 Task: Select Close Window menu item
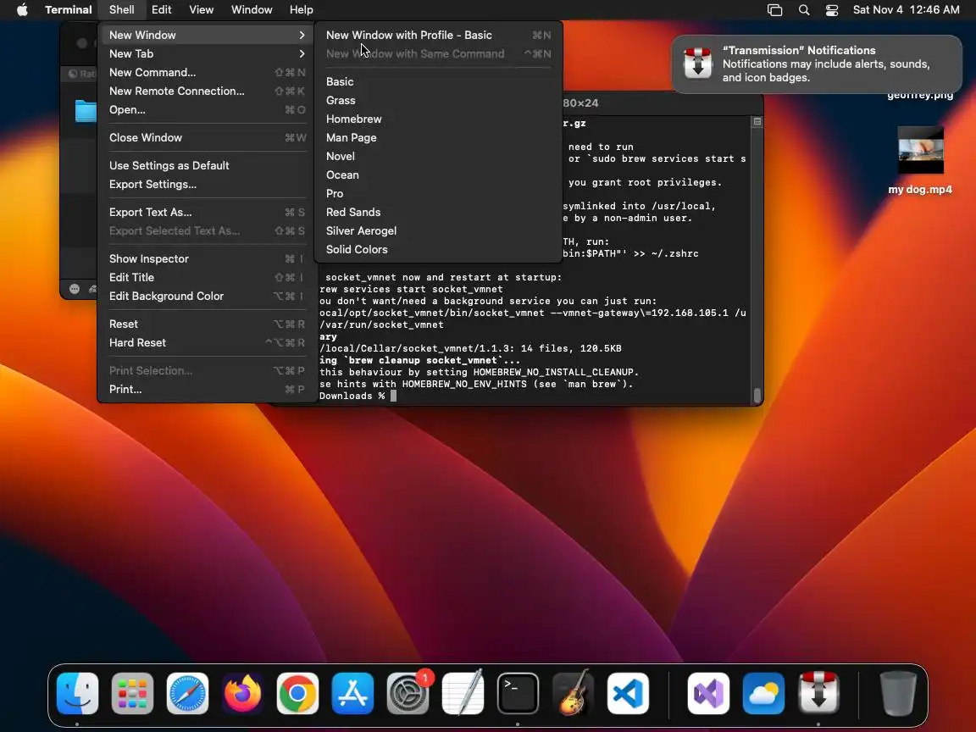[208, 137]
